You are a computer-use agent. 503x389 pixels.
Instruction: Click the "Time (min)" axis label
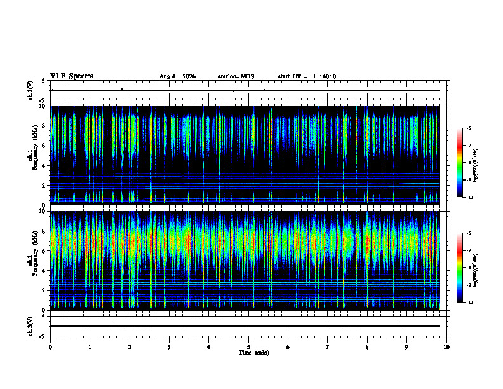pos(254,353)
